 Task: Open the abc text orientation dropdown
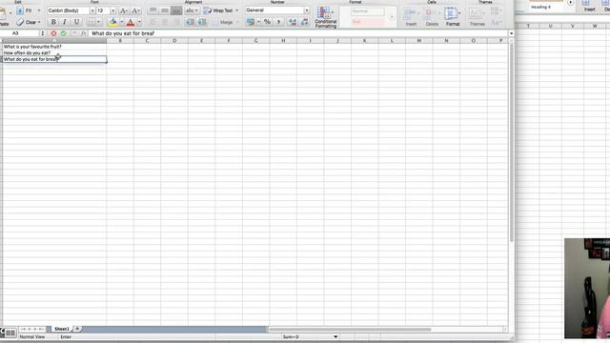(x=192, y=10)
